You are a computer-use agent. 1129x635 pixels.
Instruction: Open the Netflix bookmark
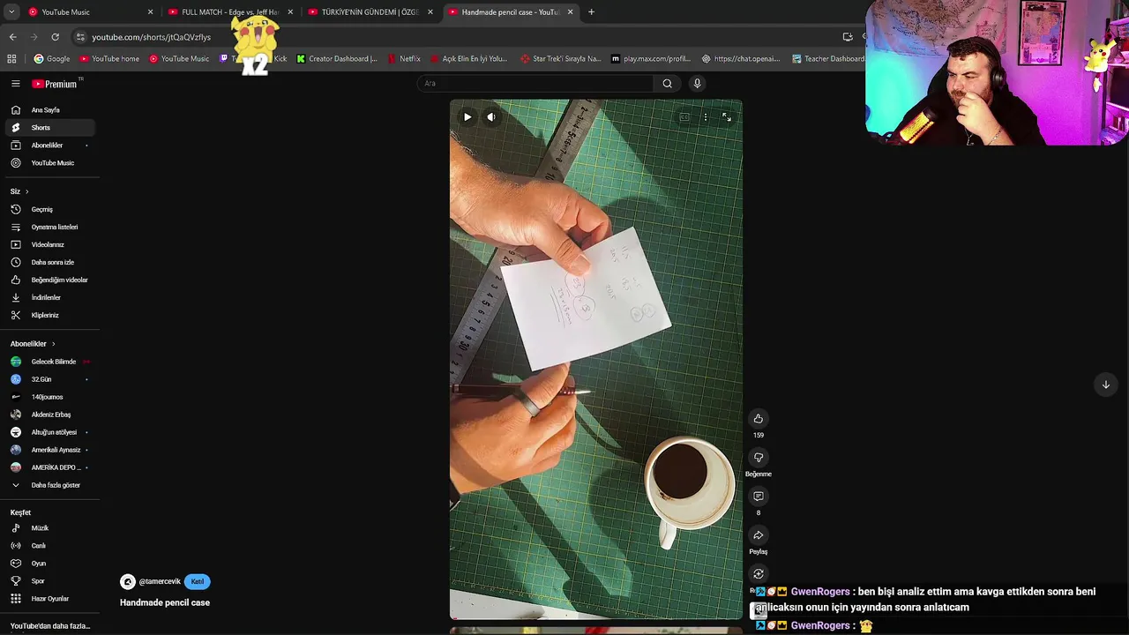404,59
